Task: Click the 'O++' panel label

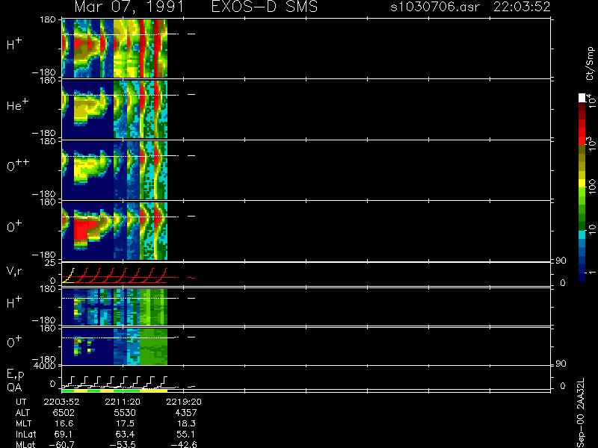Action: point(17,164)
